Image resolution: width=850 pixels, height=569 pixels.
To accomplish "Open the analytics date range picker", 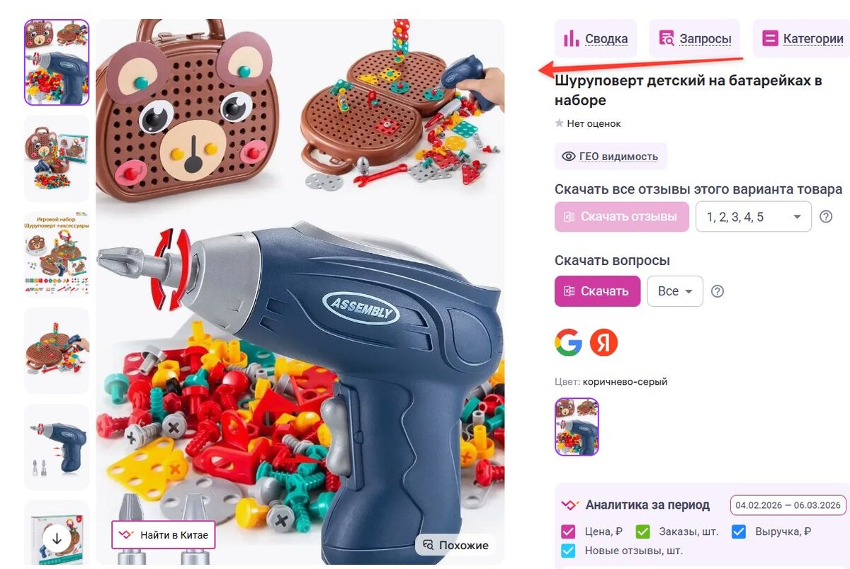I will coord(788,505).
